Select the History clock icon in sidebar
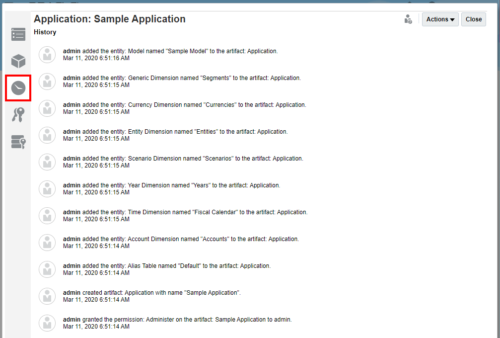Viewport: 500px width, 338px height. point(18,88)
